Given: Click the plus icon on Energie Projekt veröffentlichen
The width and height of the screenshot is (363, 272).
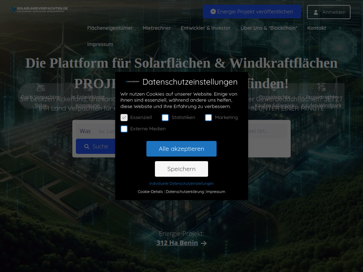Looking at the screenshot, I should pyautogui.click(x=213, y=11).
